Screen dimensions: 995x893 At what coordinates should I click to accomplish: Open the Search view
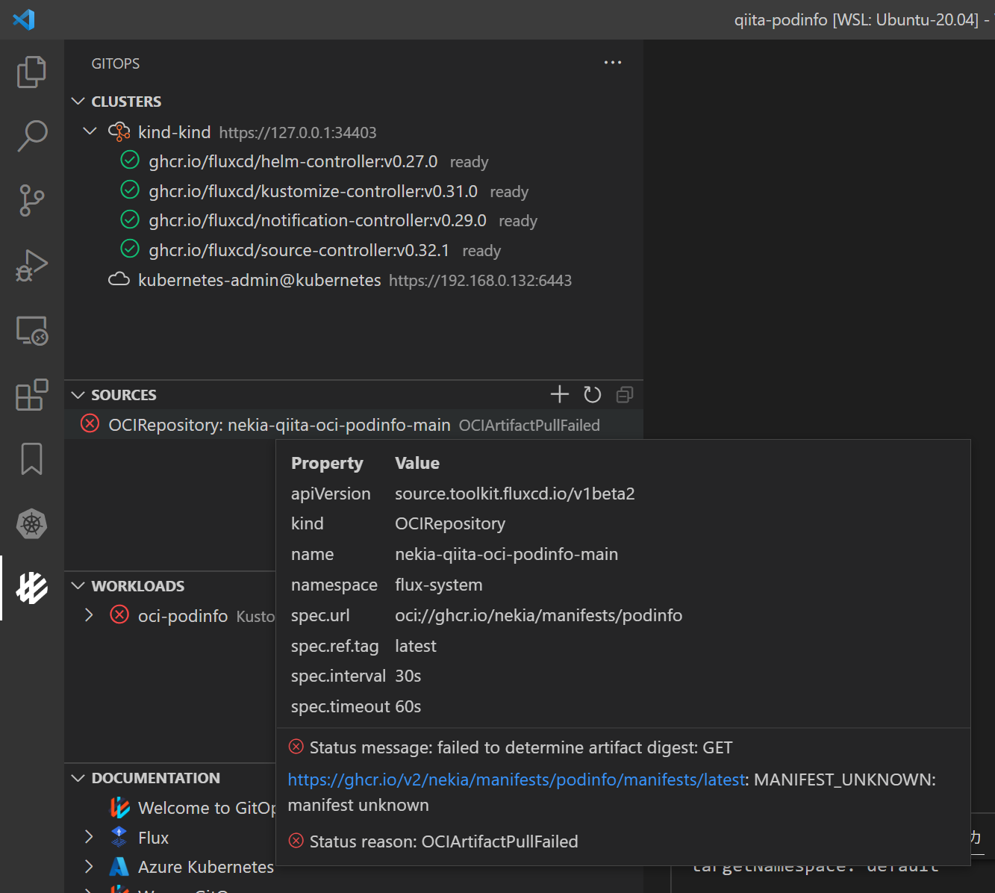tap(31, 136)
